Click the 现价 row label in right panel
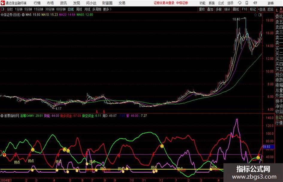 pos(279,75)
